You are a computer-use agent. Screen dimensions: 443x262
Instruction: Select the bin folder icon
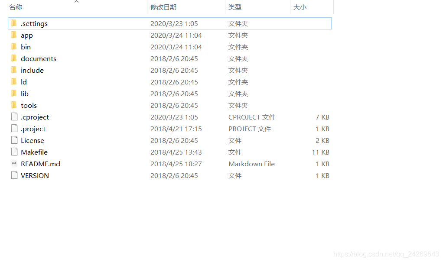point(13,47)
